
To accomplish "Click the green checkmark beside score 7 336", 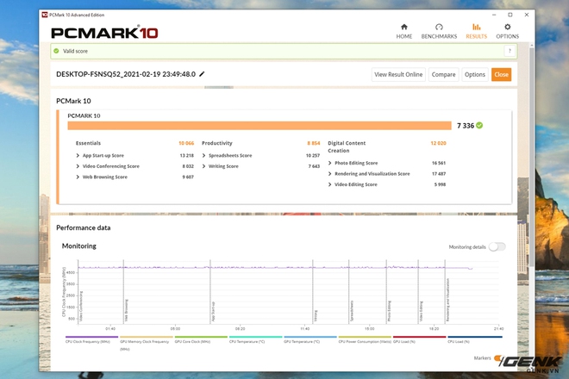I will (x=479, y=126).
